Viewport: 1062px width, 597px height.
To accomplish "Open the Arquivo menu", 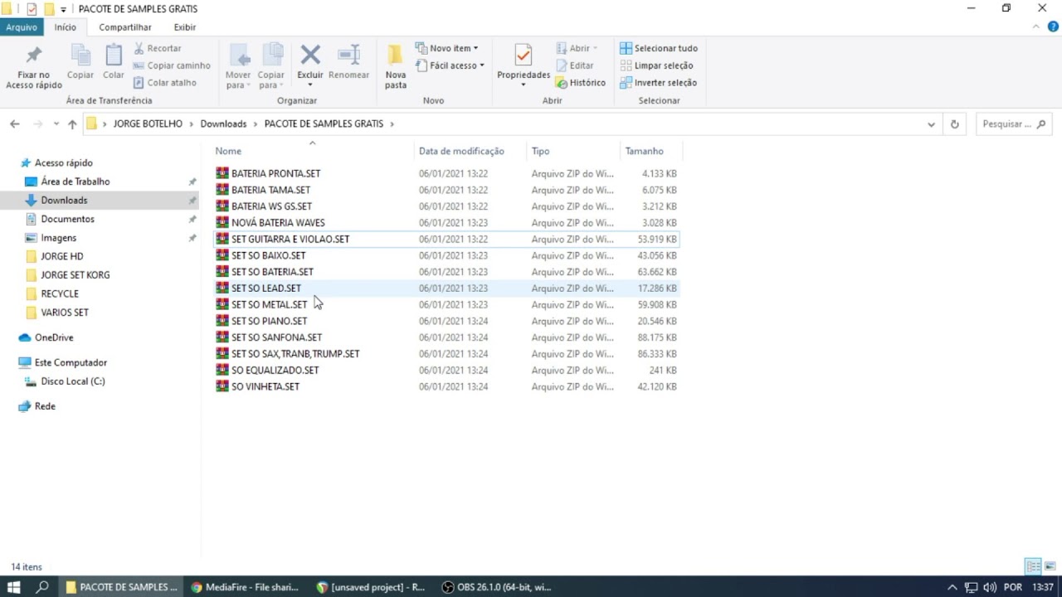I will pyautogui.click(x=22, y=27).
